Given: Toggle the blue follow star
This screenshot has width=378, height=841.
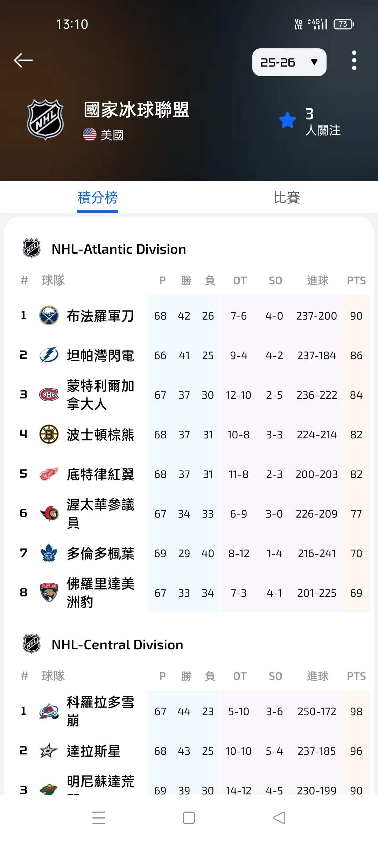Looking at the screenshot, I should 288,120.
